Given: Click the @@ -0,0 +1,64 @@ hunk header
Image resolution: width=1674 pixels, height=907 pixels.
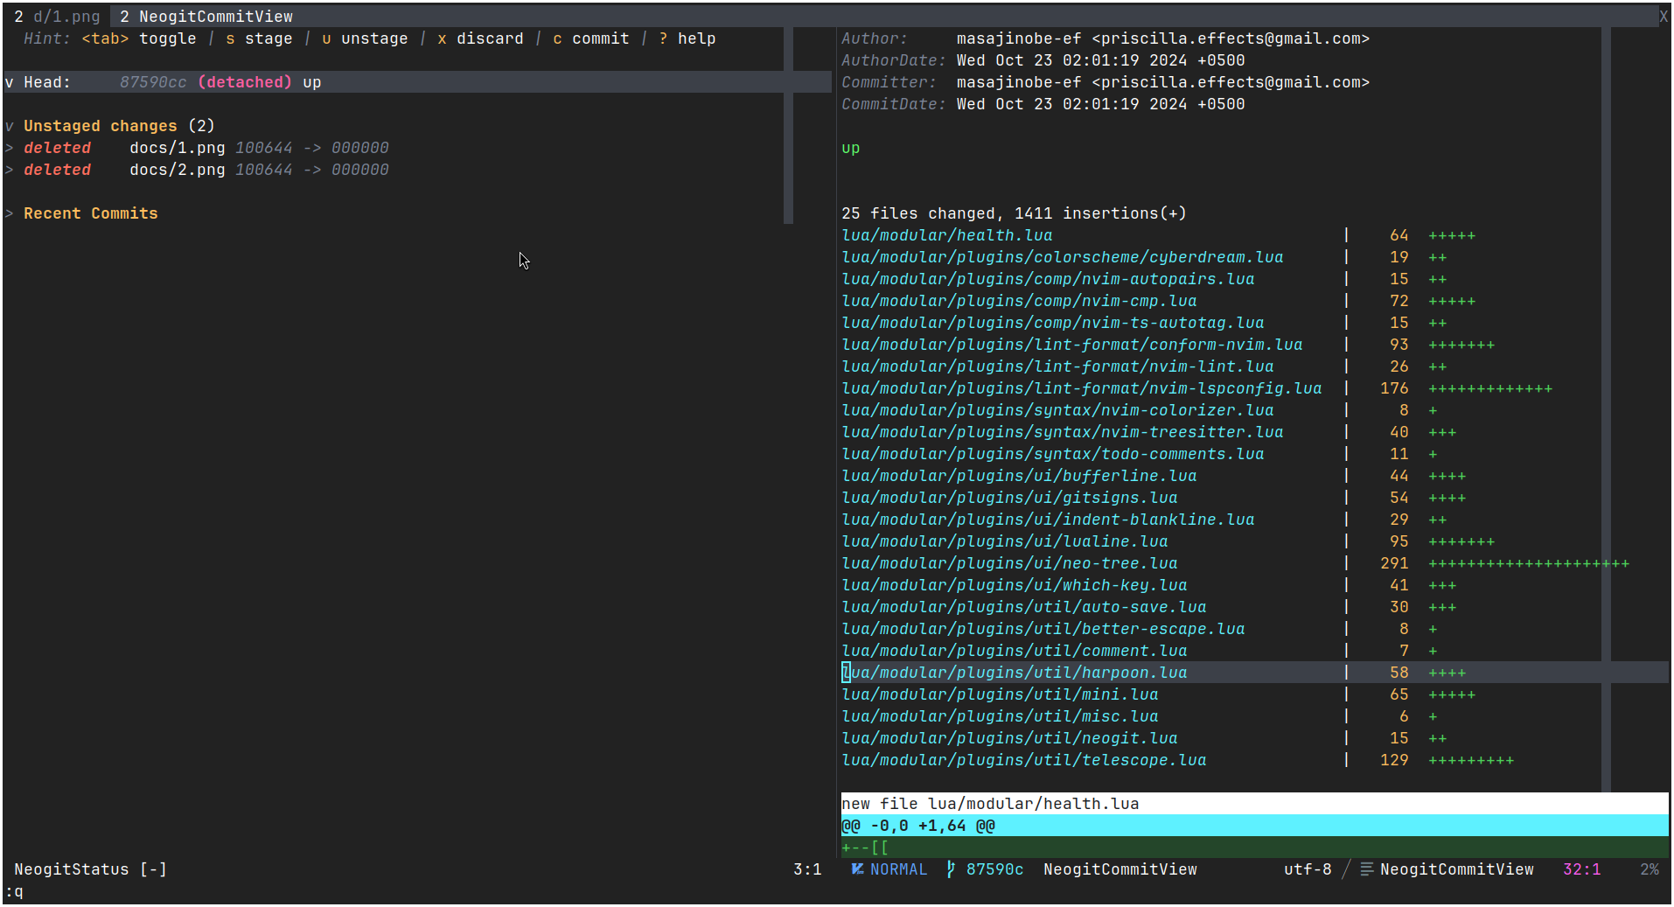Looking at the screenshot, I should pyautogui.click(x=1253, y=826).
